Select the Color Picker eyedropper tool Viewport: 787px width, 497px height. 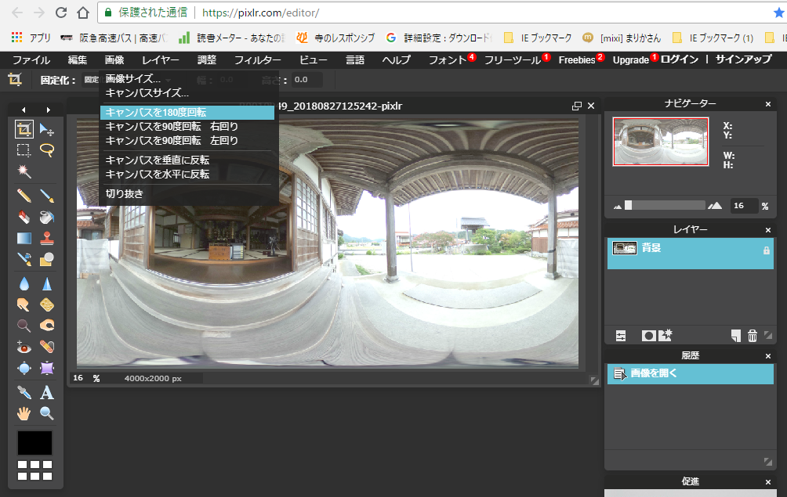24,392
